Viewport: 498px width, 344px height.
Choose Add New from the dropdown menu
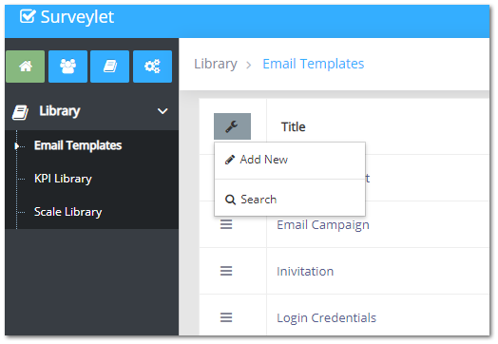tap(290, 160)
